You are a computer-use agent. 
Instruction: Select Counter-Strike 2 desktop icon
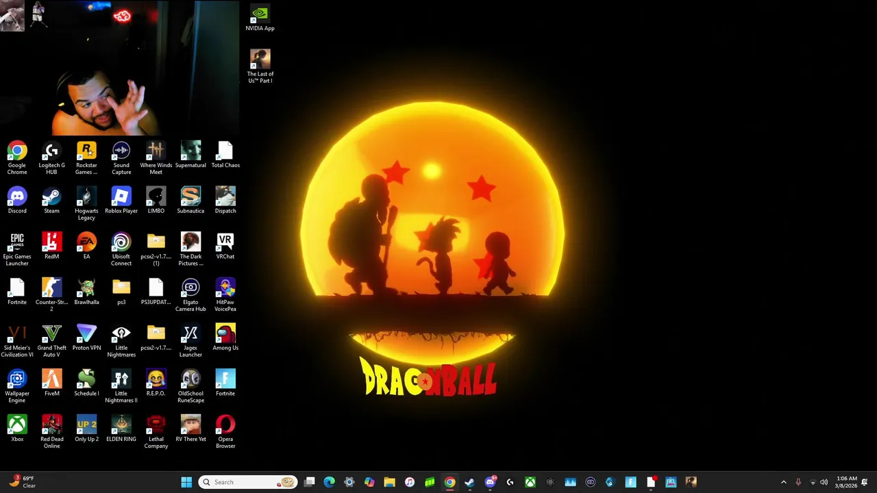(51, 294)
